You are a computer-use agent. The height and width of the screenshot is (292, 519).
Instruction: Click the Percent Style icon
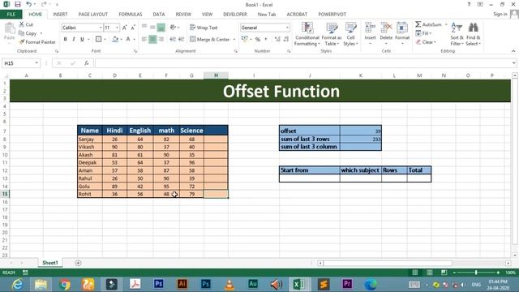point(258,40)
